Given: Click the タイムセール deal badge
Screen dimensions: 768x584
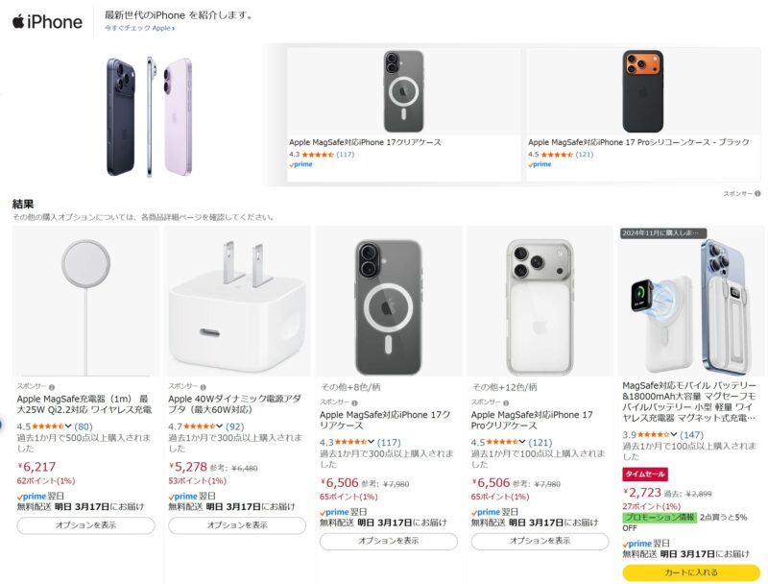Looking at the screenshot, I should pyautogui.click(x=645, y=474).
